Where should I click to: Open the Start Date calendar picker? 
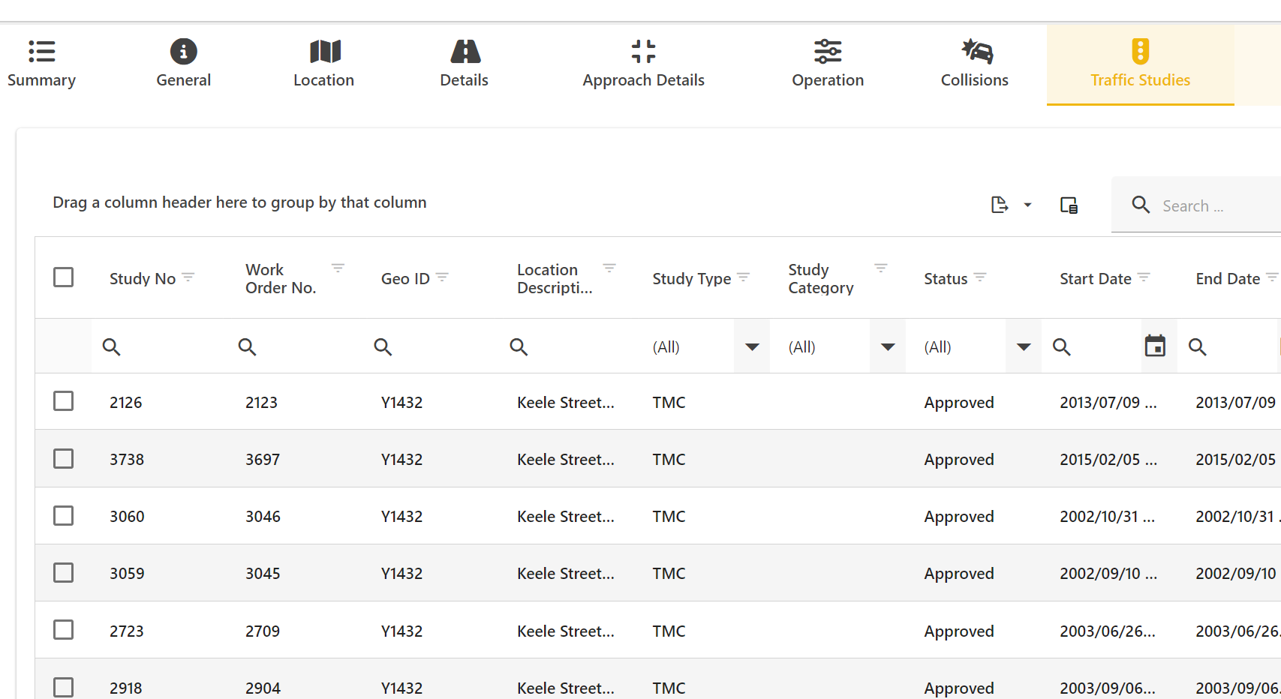tap(1155, 346)
